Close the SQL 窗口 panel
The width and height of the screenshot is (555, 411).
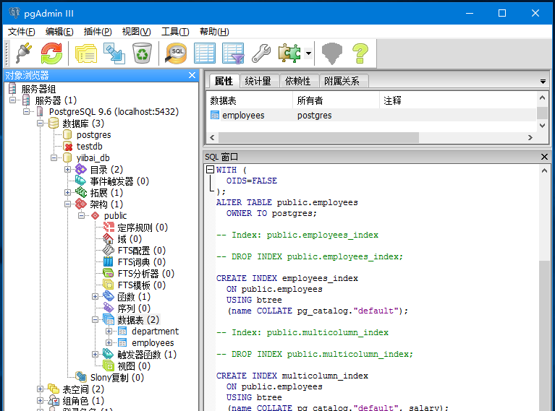[x=544, y=157]
